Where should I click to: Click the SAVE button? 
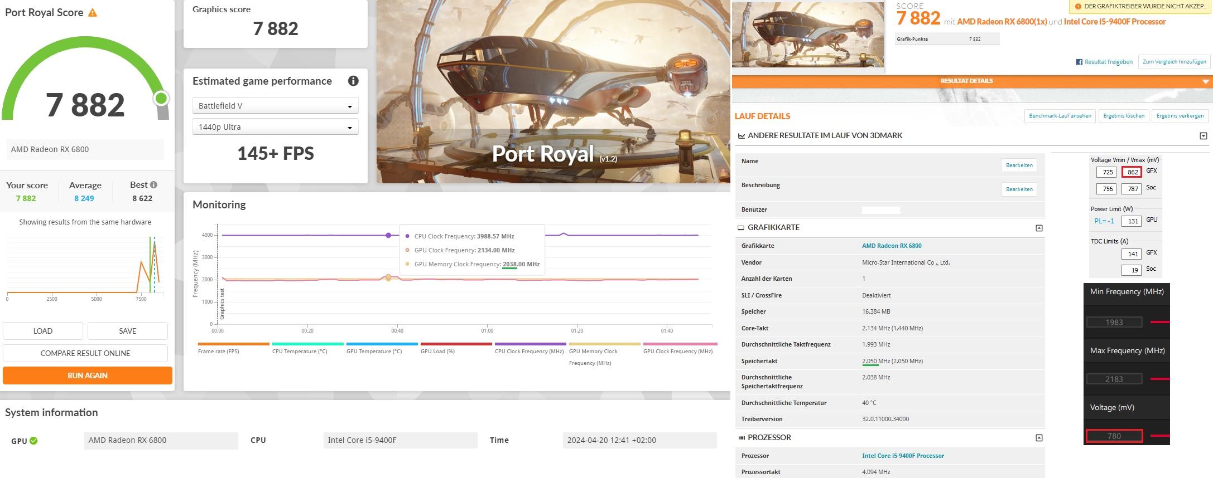click(x=128, y=331)
